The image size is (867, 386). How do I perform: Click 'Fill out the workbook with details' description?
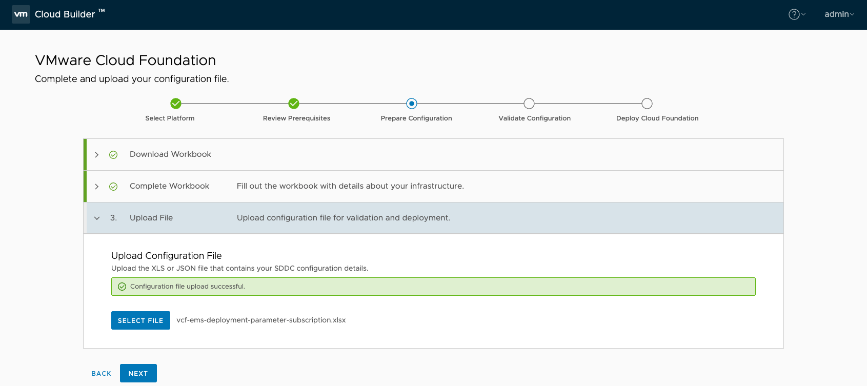pos(350,186)
